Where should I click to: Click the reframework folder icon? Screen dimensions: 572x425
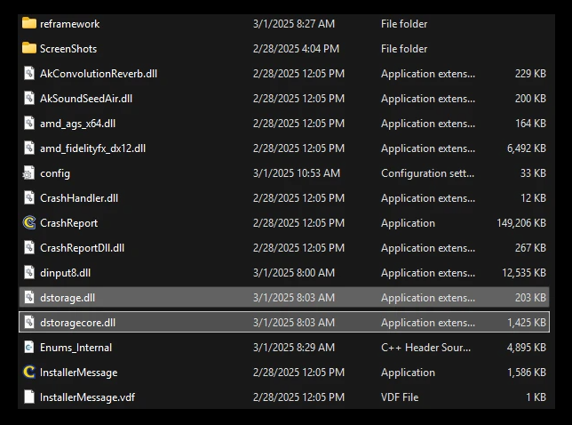pos(28,24)
